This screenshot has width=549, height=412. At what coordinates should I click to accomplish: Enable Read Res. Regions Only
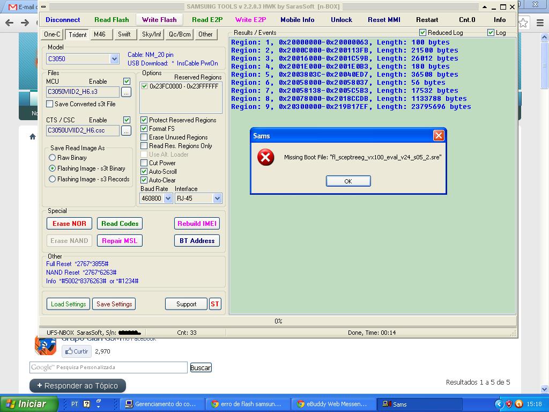click(144, 146)
